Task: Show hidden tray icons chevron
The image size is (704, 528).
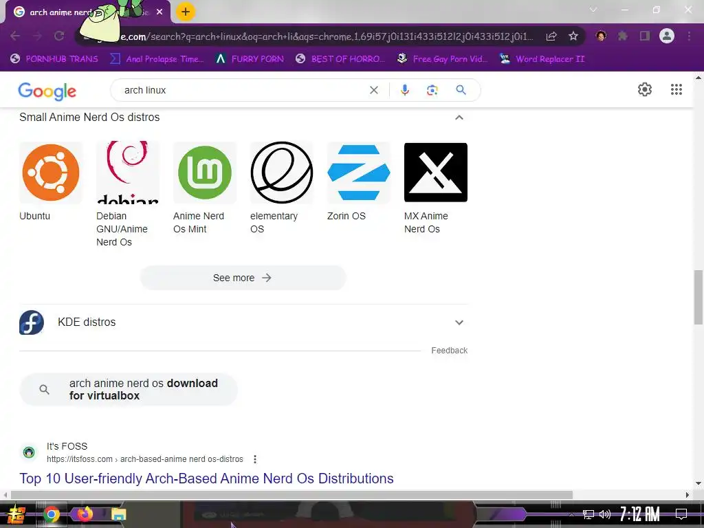Action: (571, 514)
